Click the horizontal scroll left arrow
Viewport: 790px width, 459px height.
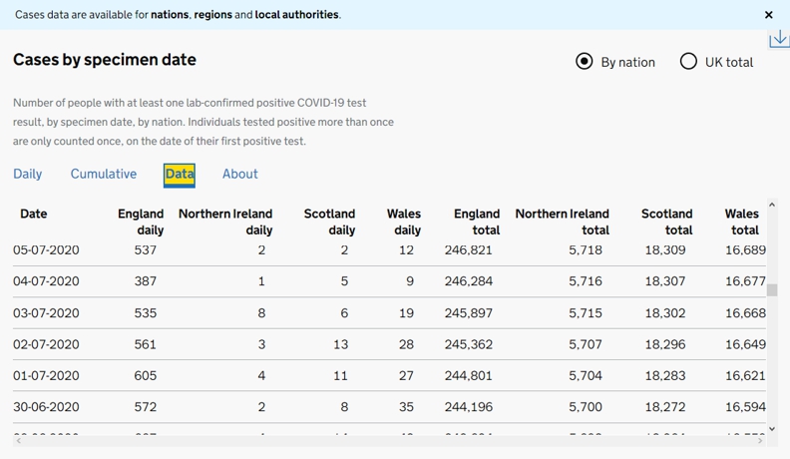click(x=19, y=440)
